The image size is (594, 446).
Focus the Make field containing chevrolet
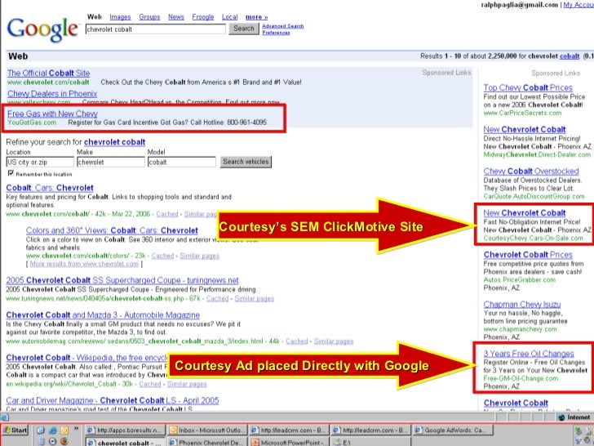(111, 162)
